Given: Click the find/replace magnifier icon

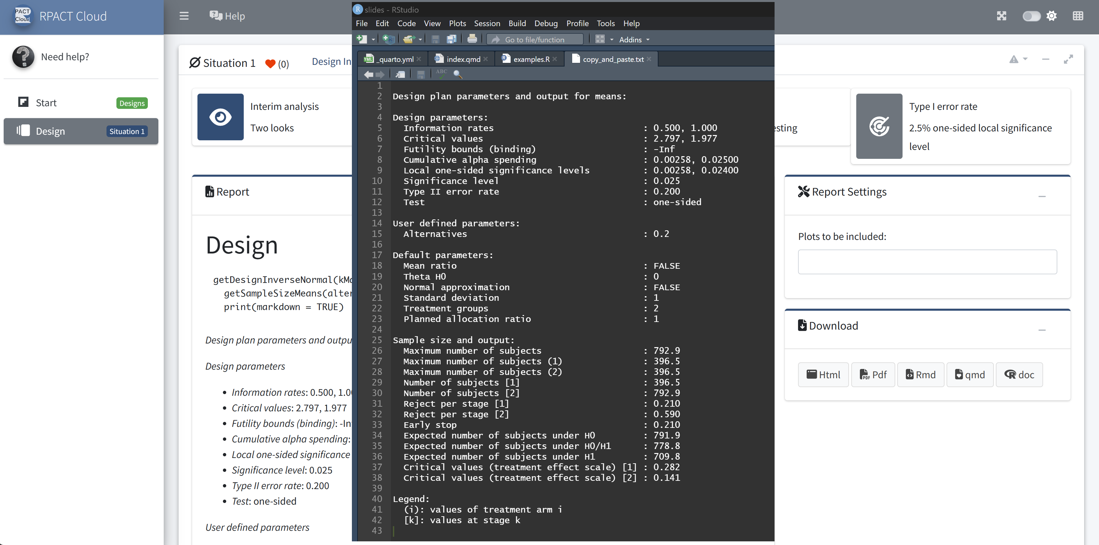Looking at the screenshot, I should pos(457,74).
